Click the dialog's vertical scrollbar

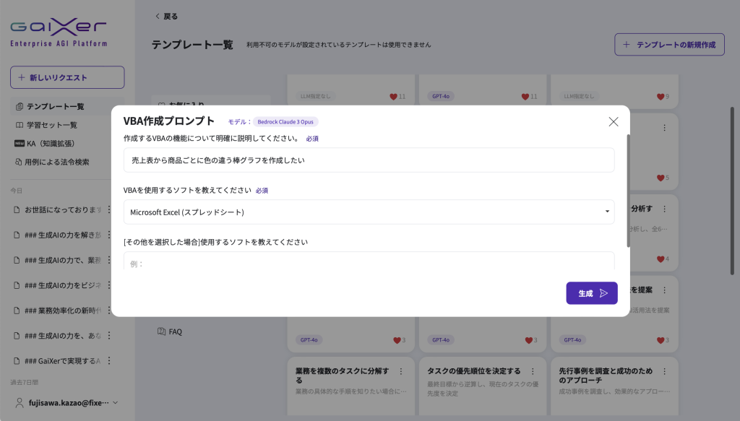click(628, 188)
